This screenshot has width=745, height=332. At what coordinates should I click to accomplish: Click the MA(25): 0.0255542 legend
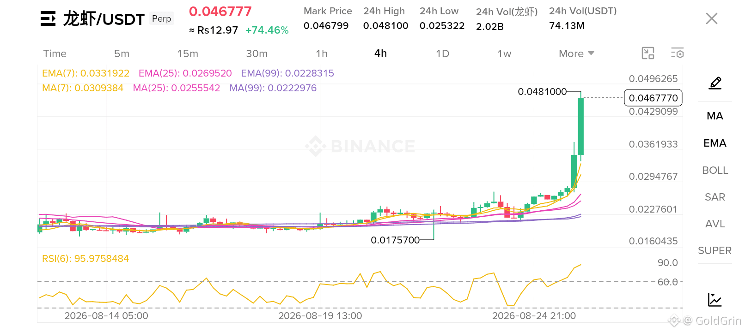pos(177,88)
